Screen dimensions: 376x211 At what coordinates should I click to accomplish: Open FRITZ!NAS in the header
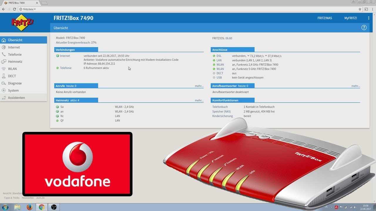pos(325,18)
